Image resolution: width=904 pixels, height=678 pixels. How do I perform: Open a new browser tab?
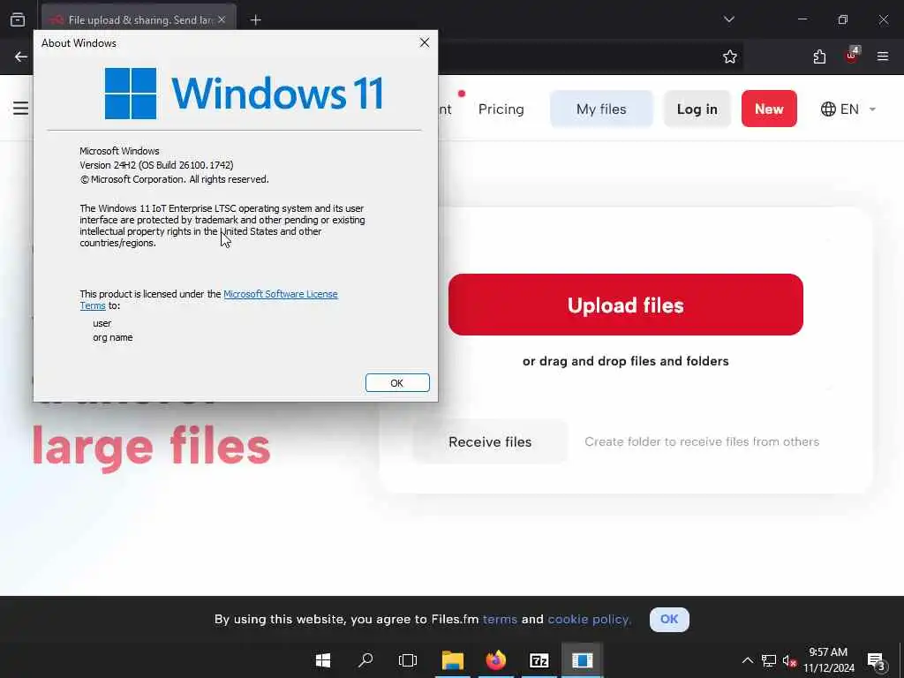pos(255,20)
